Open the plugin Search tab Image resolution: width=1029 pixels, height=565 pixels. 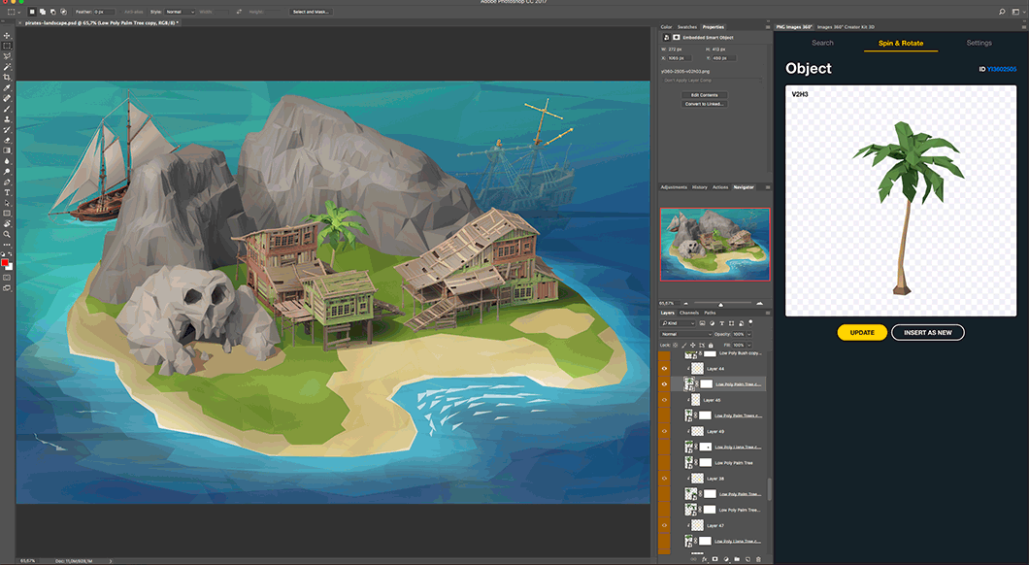coord(822,43)
